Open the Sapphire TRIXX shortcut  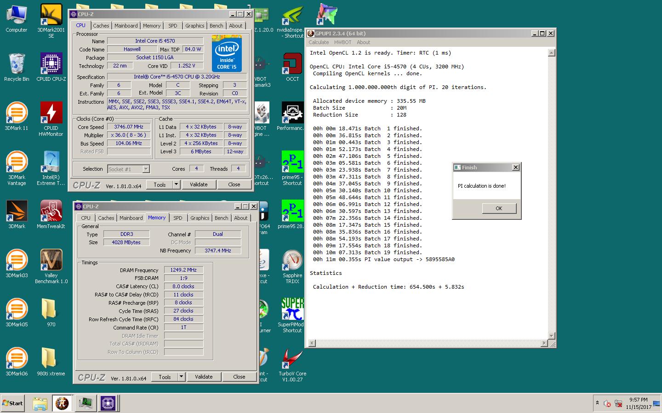point(292,266)
